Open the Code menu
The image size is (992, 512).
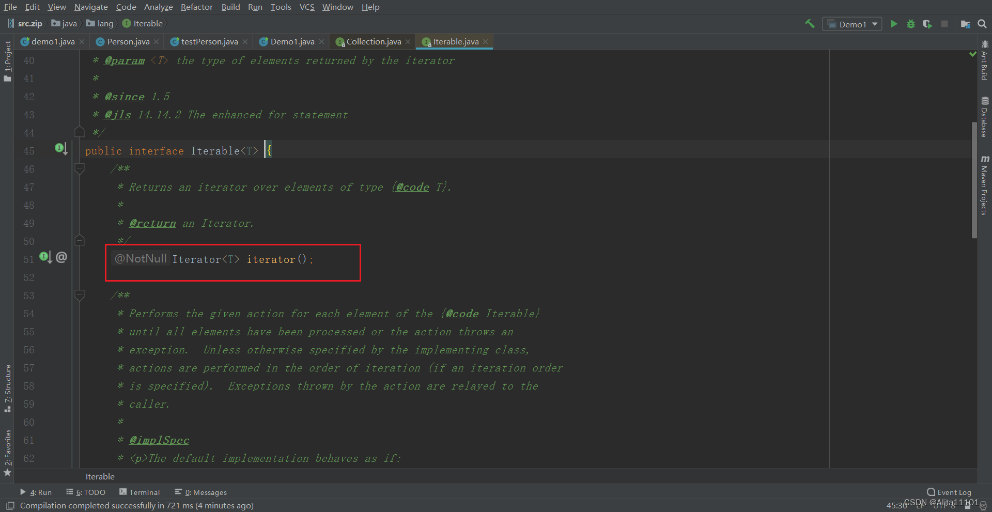coord(126,7)
